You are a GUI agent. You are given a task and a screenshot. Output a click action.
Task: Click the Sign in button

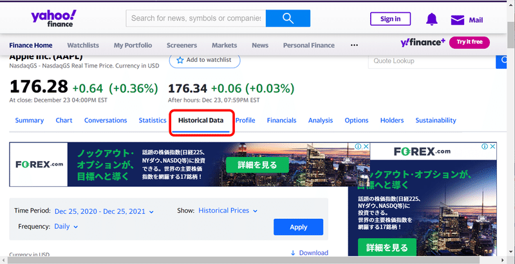tap(390, 19)
